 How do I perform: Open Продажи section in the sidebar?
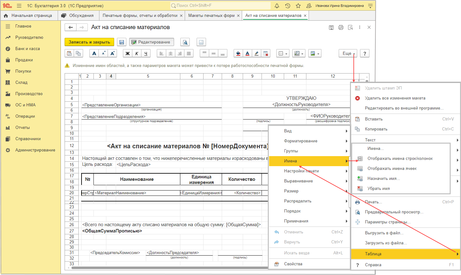(24, 60)
